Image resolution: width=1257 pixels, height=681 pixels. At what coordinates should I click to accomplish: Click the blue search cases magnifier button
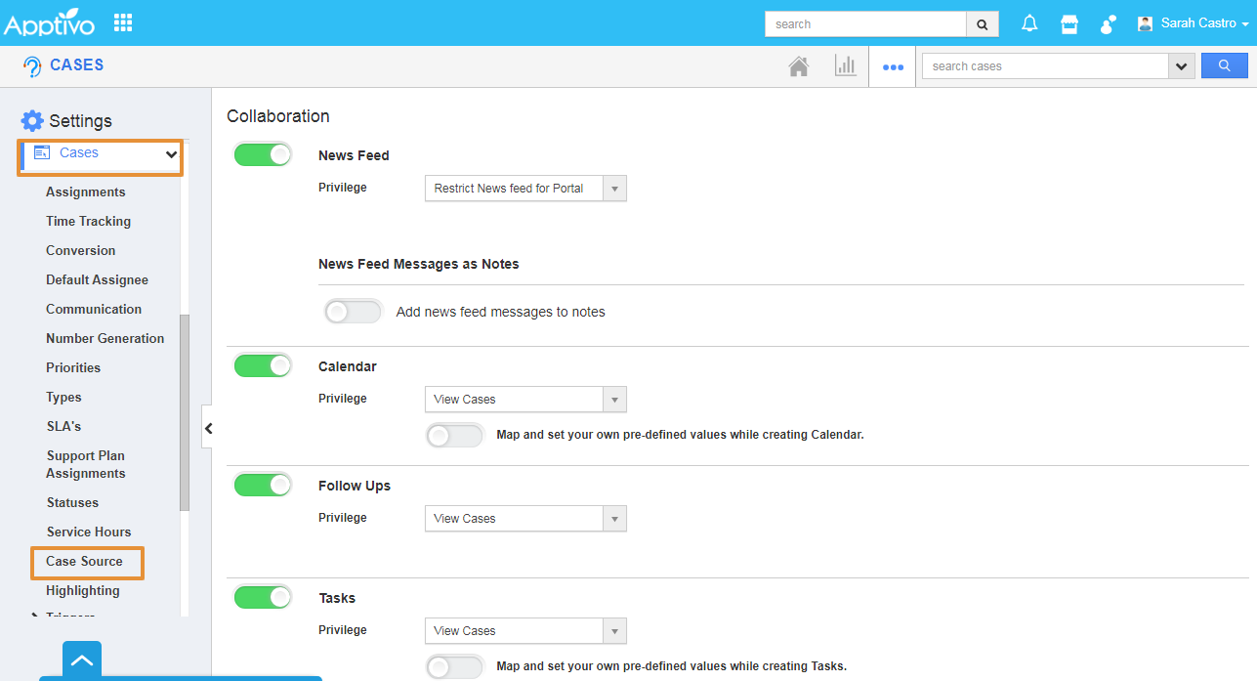coord(1224,65)
